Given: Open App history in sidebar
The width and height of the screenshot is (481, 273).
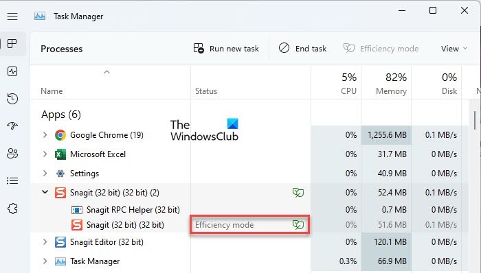Looking at the screenshot, I should [12, 99].
